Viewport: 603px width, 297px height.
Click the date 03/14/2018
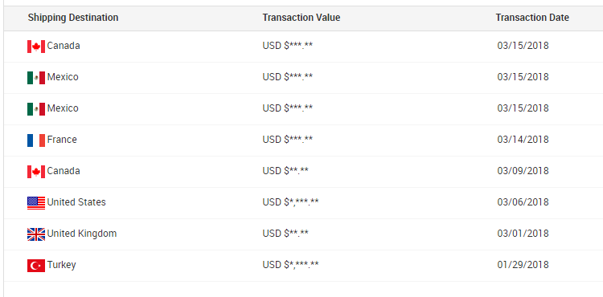pos(523,140)
